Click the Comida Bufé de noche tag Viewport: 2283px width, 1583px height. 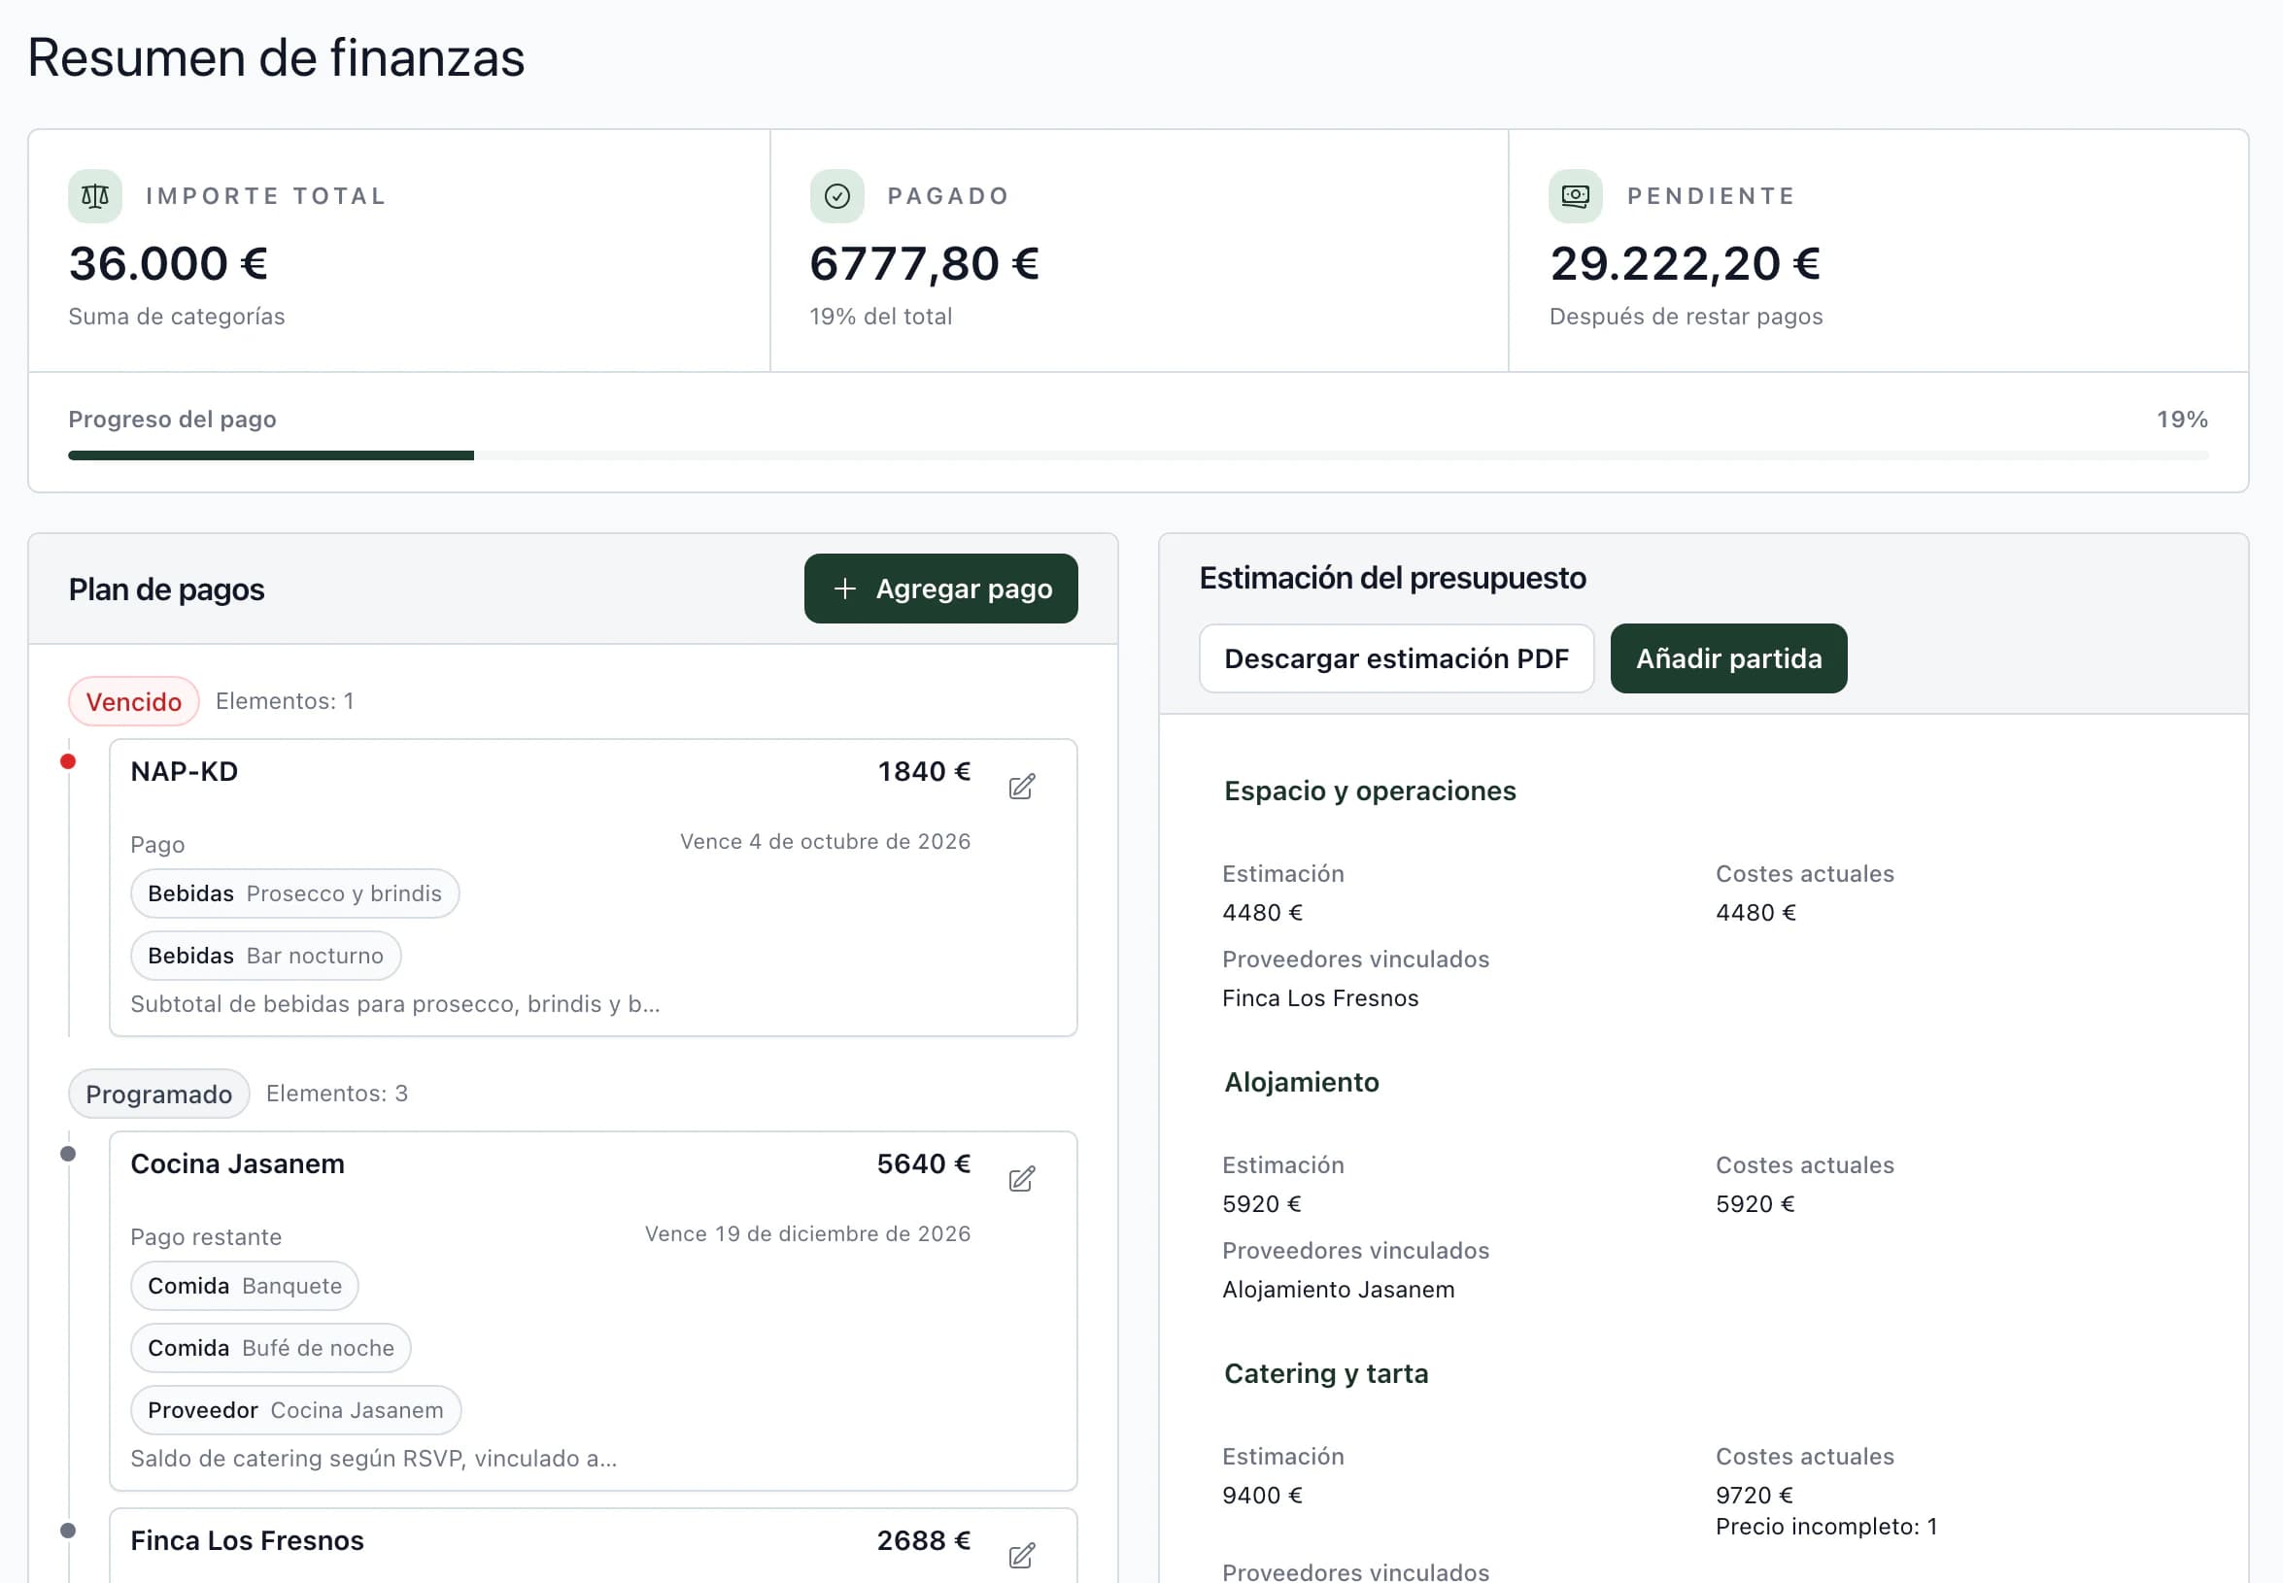pyautogui.click(x=271, y=1348)
